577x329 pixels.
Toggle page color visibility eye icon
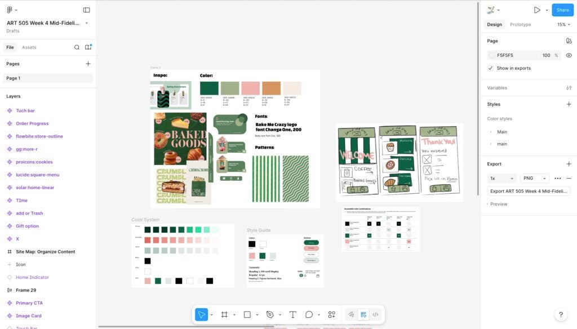(569, 55)
